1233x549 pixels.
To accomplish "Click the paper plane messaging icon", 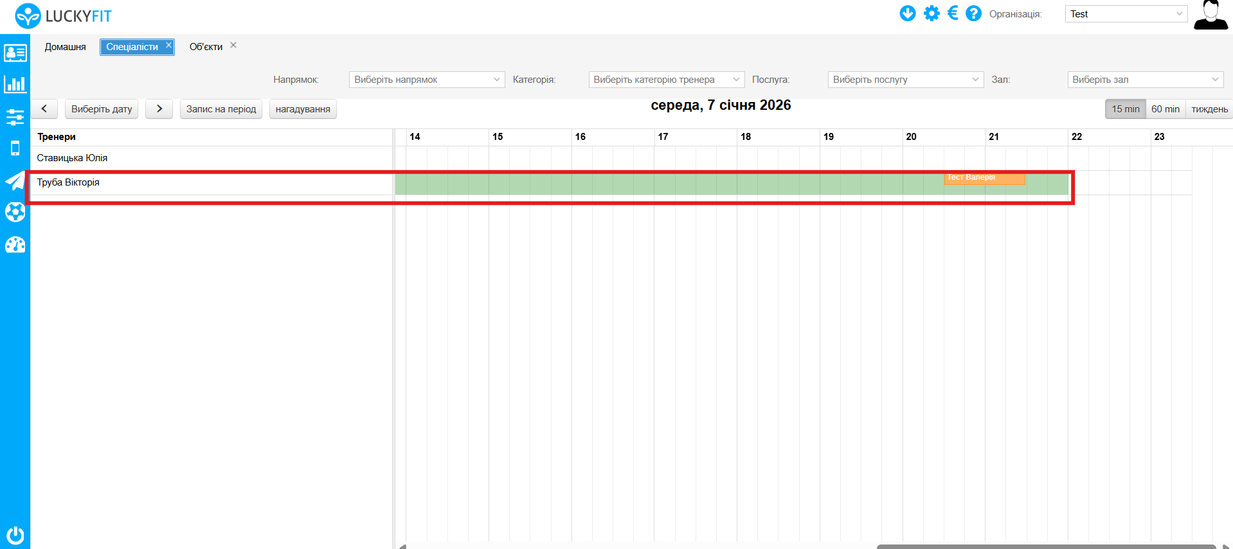I will 15,180.
